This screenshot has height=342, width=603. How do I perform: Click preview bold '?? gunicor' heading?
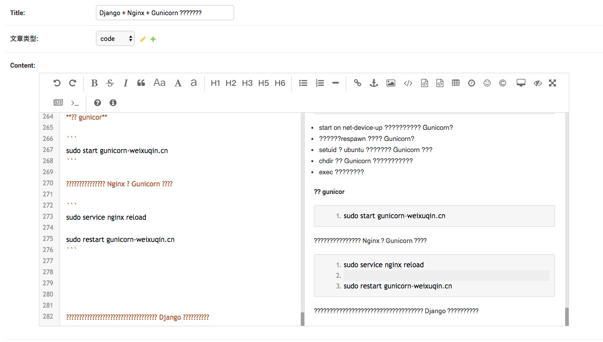[x=329, y=192]
